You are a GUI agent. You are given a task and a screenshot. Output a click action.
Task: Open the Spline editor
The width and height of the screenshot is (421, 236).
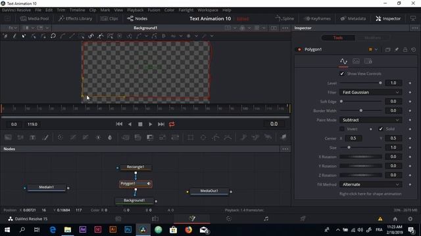(x=285, y=18)
